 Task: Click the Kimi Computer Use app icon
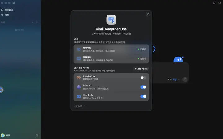[x=111, y=20]
